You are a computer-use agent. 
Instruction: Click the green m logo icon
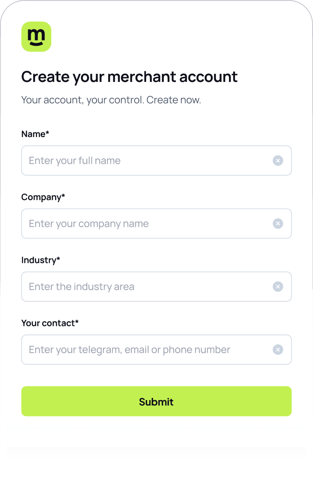click(x=36, y=37)
